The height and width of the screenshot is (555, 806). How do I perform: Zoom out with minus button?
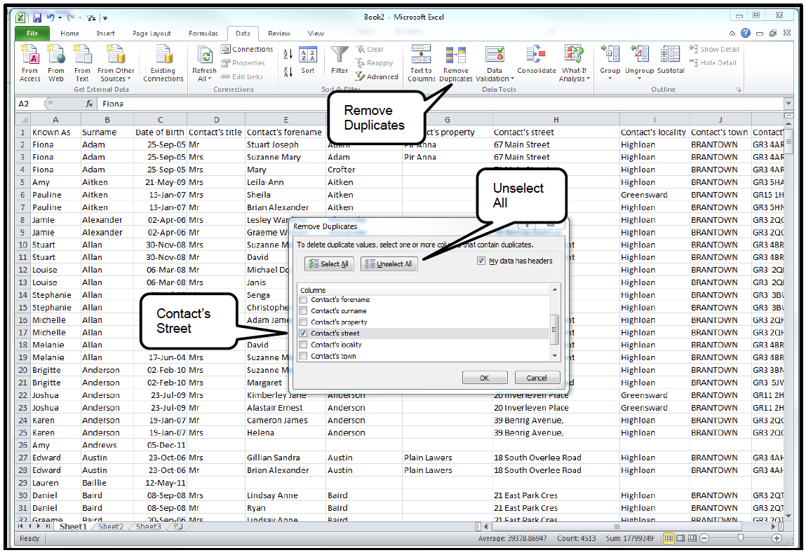(x=704, y=538)
